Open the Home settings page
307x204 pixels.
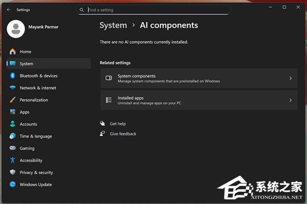[x=49, y=51]
